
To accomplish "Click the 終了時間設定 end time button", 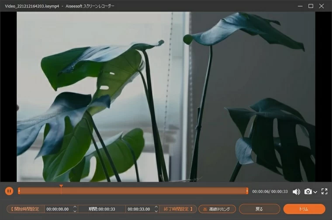I will (x=178, y=209).
